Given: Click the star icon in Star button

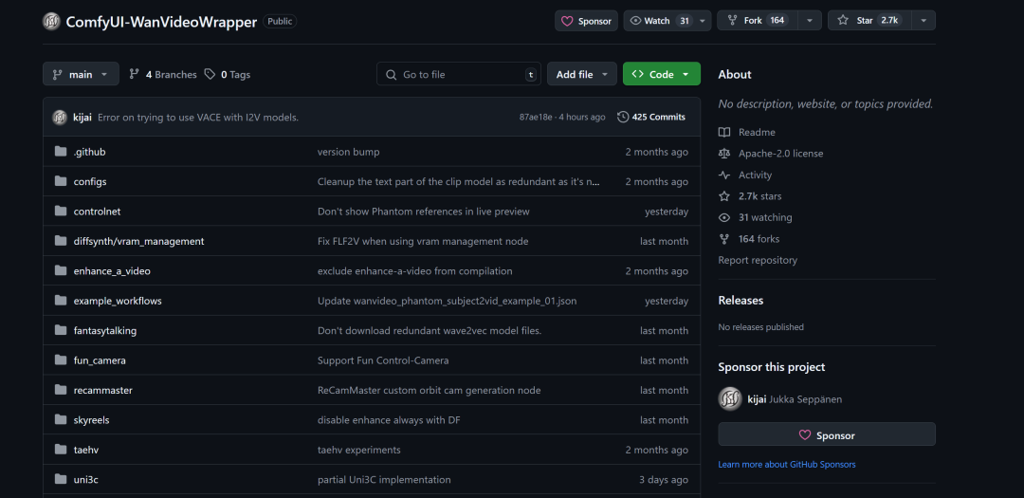Looking at the screenshot, I should point(843,21).
